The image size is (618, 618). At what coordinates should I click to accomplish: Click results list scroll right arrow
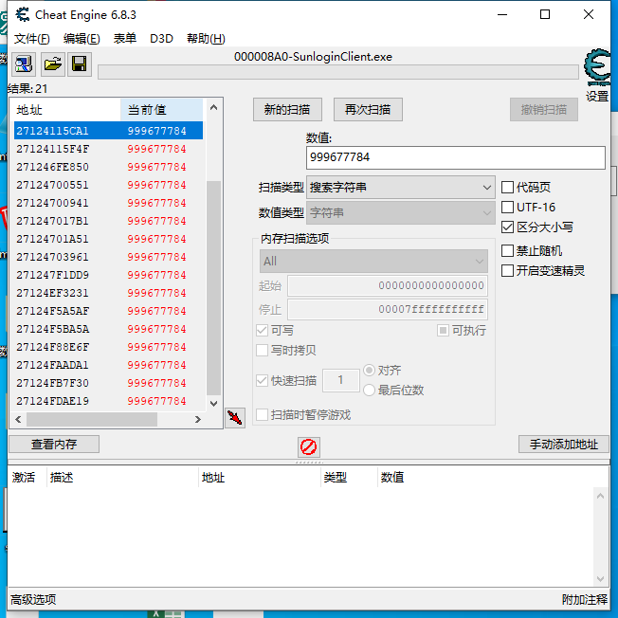pos(198,419)
